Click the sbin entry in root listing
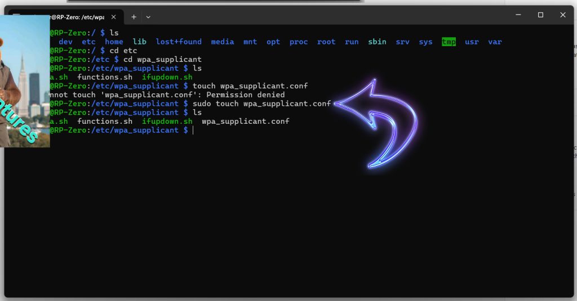 (x=377, y=42)
